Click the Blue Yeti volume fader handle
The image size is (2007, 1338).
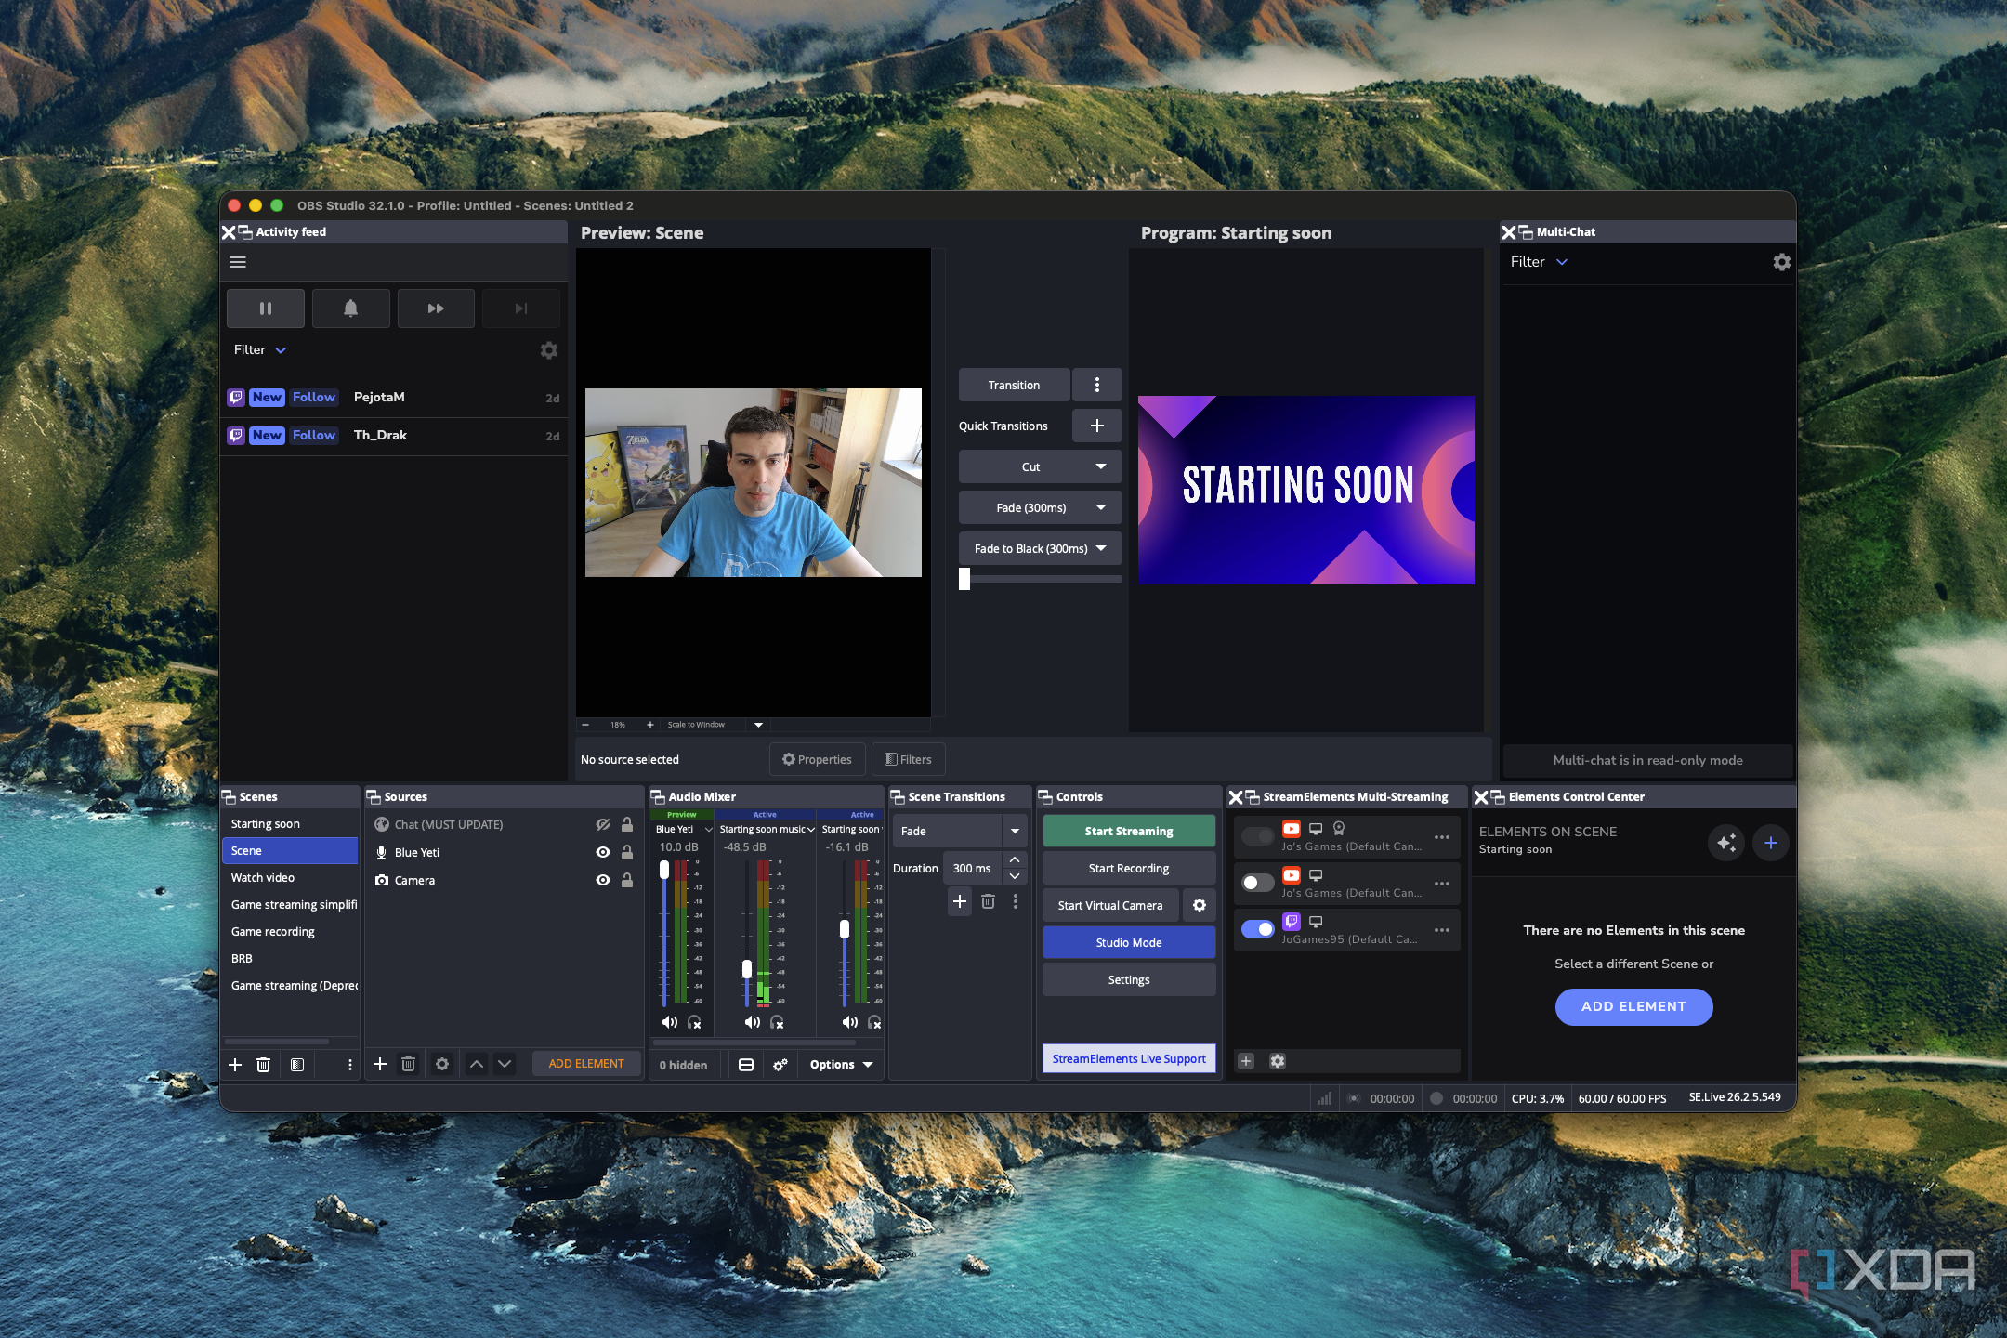click(664, 870)
